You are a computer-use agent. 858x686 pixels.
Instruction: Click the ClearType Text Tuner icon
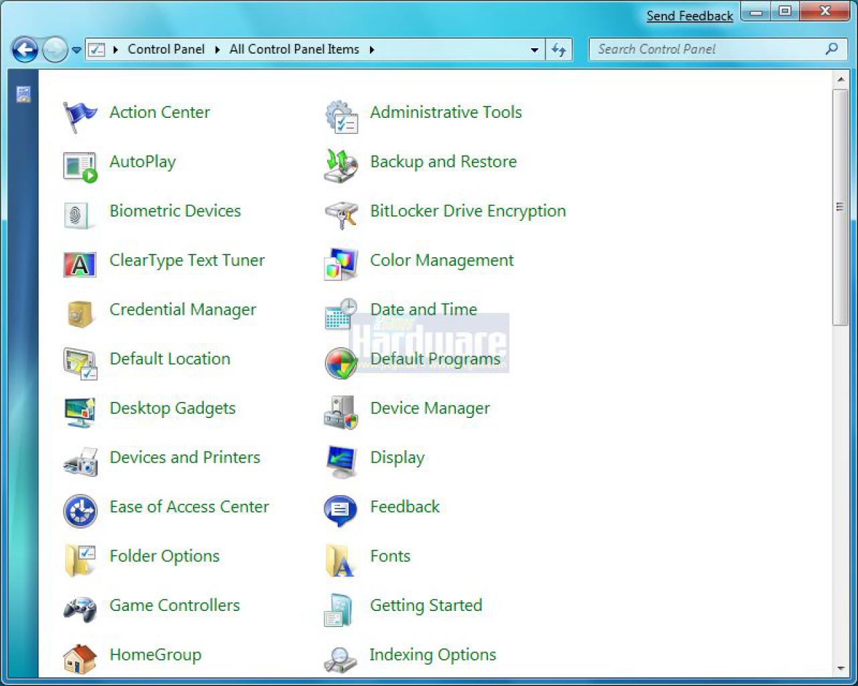tap(80, 265)
